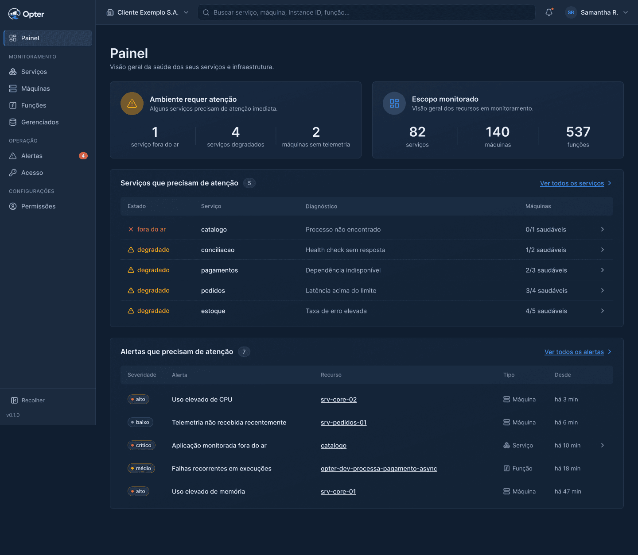638x555 pixels.
Task: Click the warning icon in Ambiente requer atenção
Action: click(x=132, y=104)
